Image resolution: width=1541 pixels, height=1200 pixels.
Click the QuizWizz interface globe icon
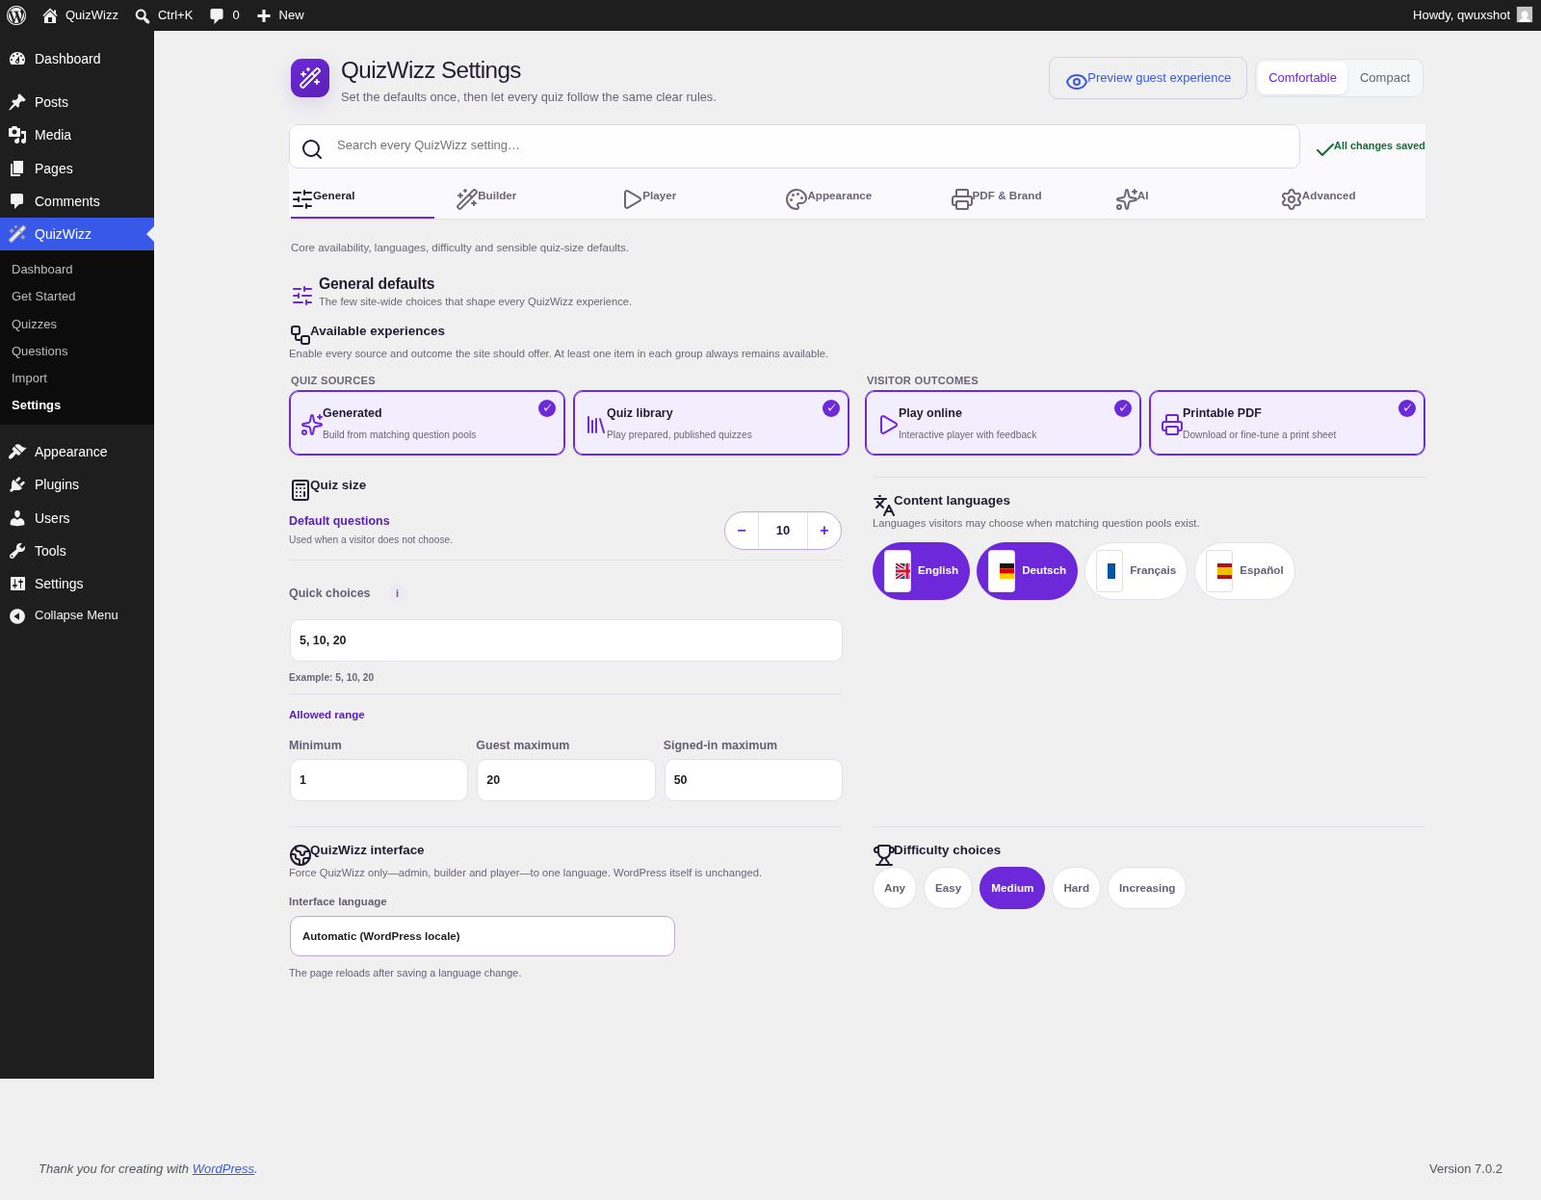pyautogui.click(x=300, y=854)
